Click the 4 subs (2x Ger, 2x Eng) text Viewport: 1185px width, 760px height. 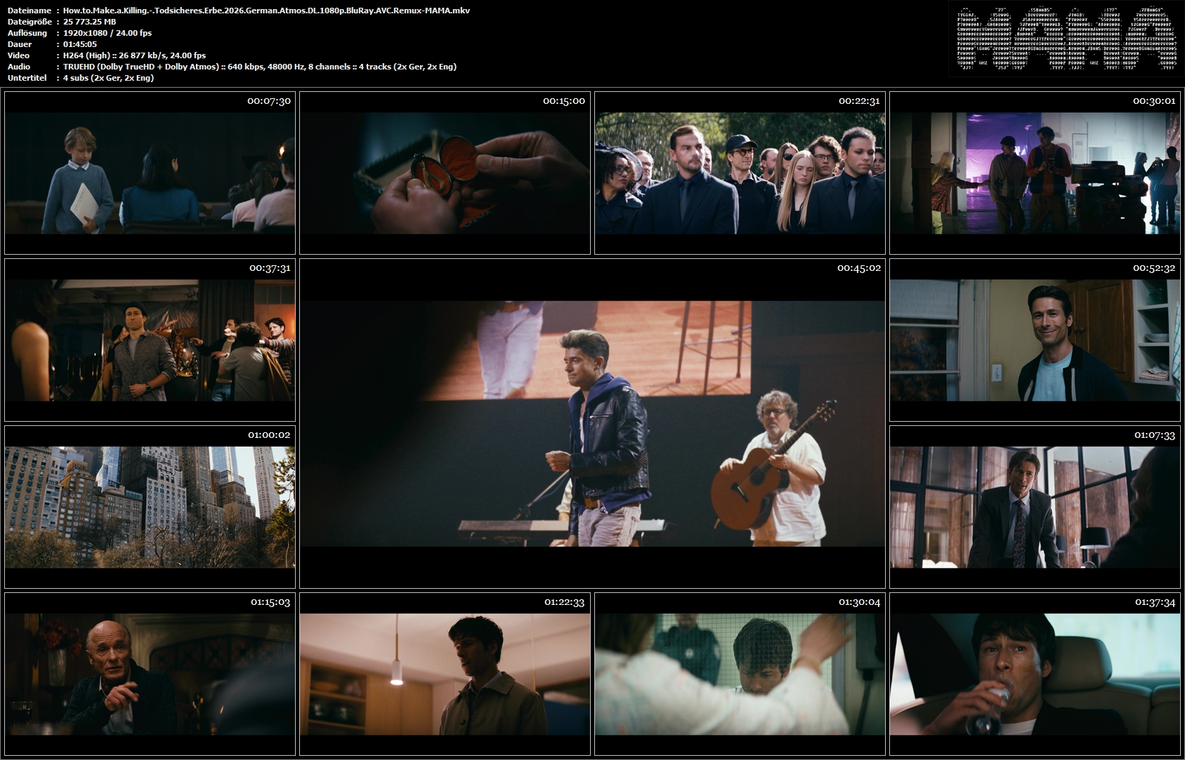click(x=108, y=78)
